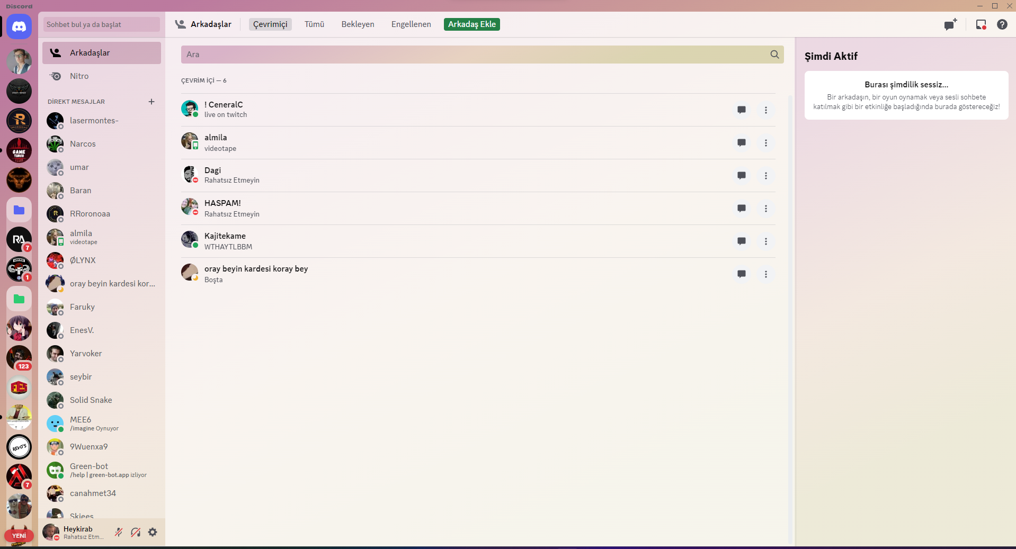Screen dimensions: 1016x549
Task: Open more options for almila friend row
Action: click(766, 143)
